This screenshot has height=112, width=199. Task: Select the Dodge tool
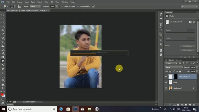pyautogui.click(x=3, y=65)
